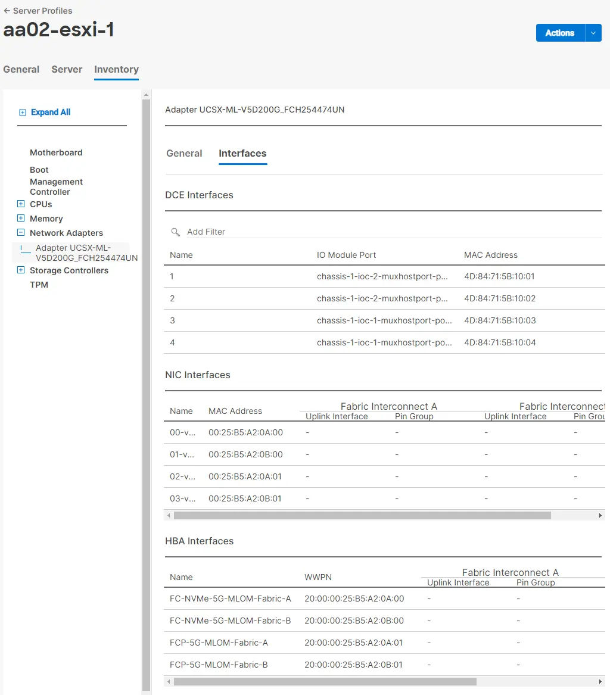
Task: Click the NIC table left scroll arrow
Action: 169,516
